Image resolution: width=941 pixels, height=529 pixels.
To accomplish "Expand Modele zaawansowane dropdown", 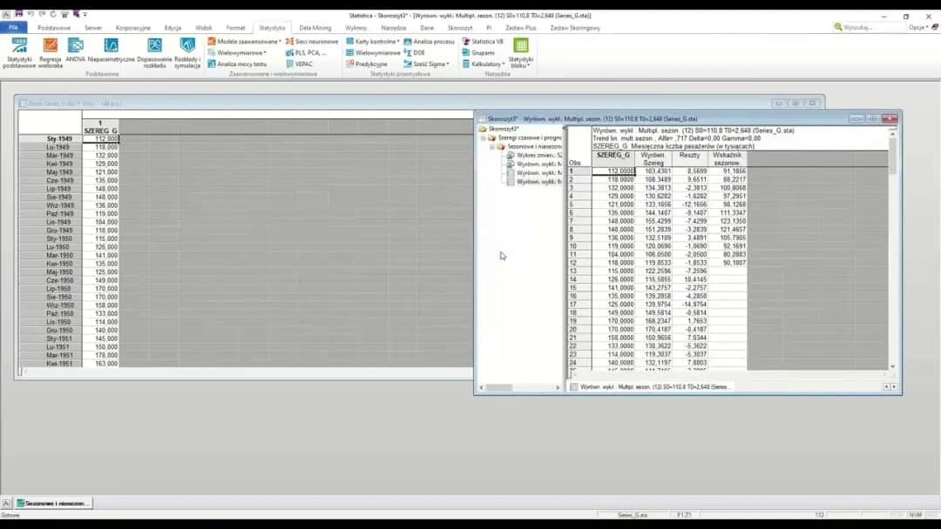I will coord(244,41).
